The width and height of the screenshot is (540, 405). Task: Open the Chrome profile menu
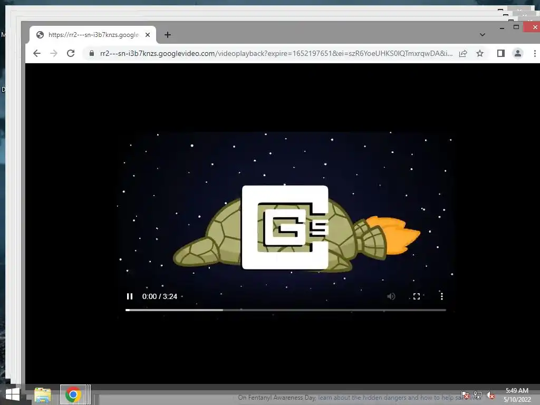(x=518, y=53)
